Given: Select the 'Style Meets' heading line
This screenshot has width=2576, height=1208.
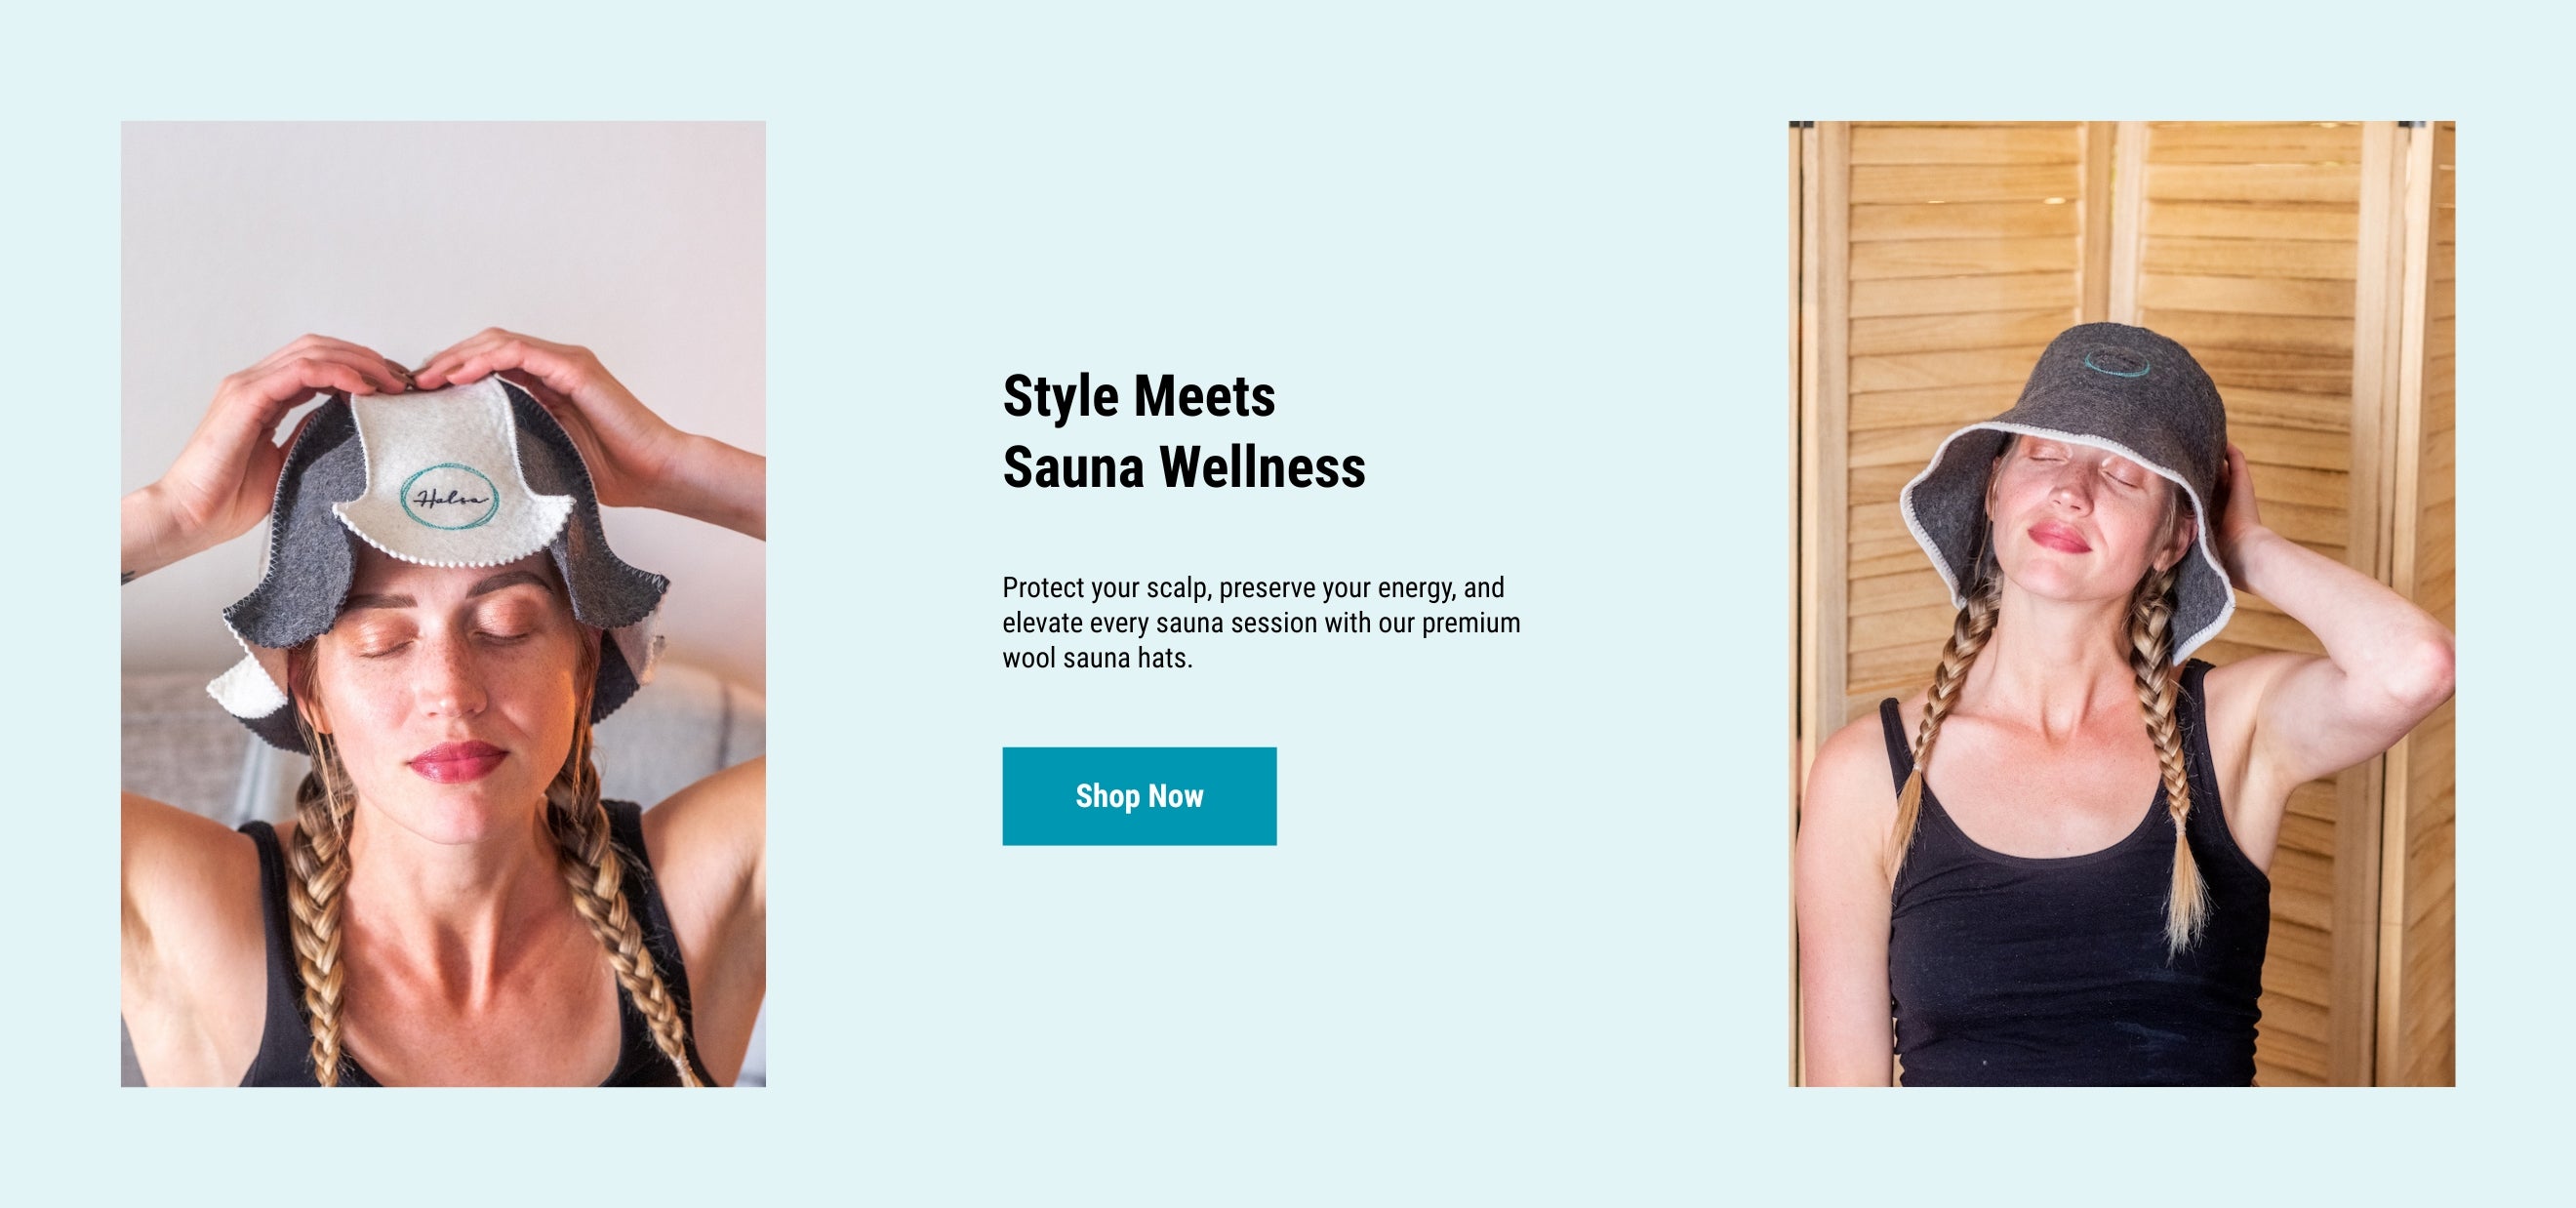Looking at the screenshot, I should (1139, 395).
